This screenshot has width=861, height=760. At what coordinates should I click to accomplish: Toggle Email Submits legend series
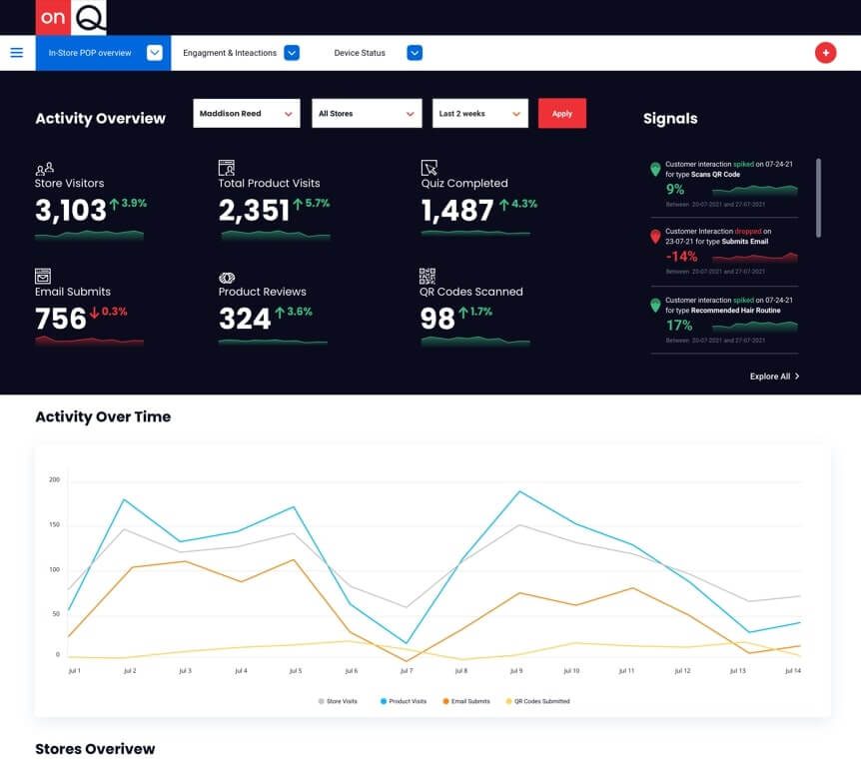click(466, 701)
